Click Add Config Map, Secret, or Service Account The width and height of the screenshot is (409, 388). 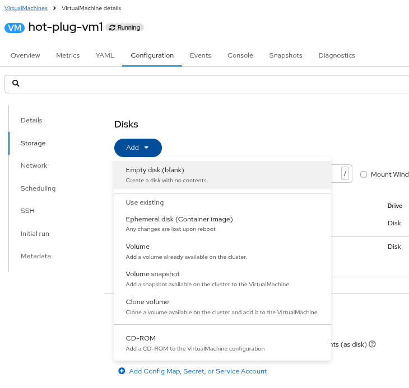tap(198, 371)
